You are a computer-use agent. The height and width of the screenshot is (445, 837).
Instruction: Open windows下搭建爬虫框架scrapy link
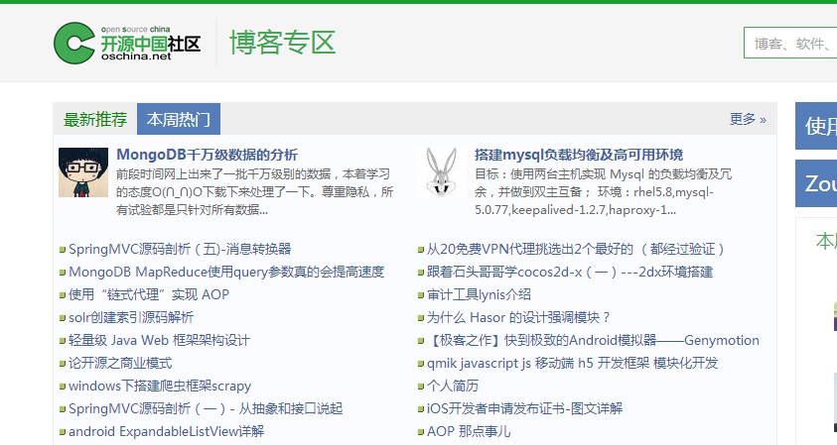160,386
